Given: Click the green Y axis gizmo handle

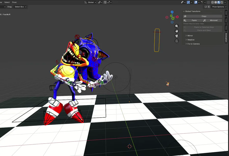Looking at the screenshot, I should pyautogui.click(x=171, y=16).
